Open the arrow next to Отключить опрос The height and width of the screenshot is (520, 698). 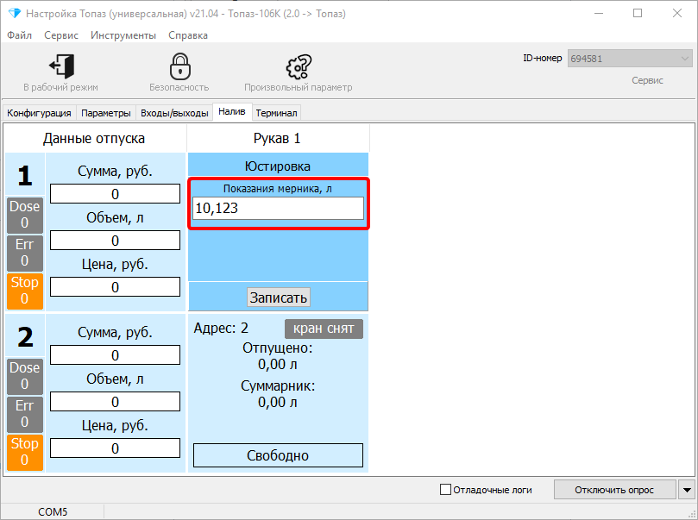tap(687, 490)
